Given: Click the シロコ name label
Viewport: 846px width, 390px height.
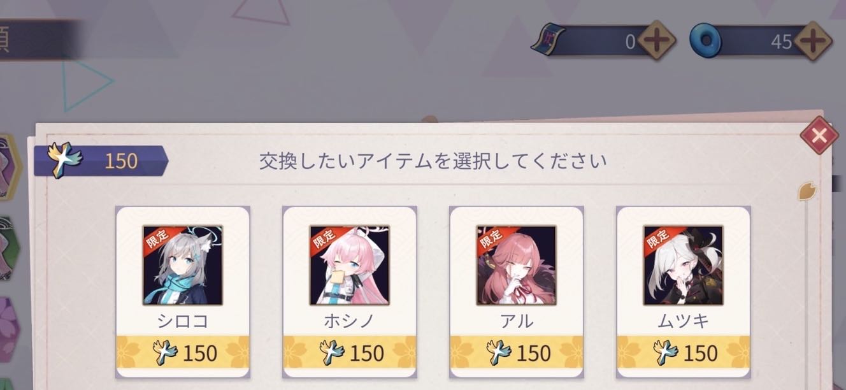Looking at the screenshot, I should coord(183,321).
